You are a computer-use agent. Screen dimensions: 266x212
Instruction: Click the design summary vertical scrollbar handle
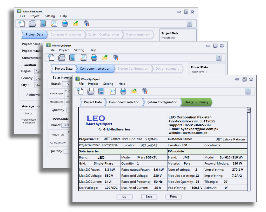coord(249,110)
